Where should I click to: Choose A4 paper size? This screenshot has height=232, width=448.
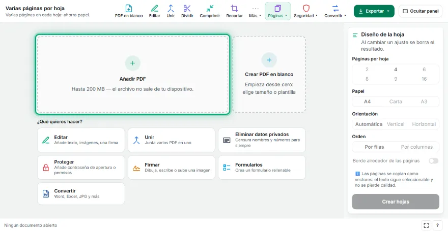pos(367,102)
